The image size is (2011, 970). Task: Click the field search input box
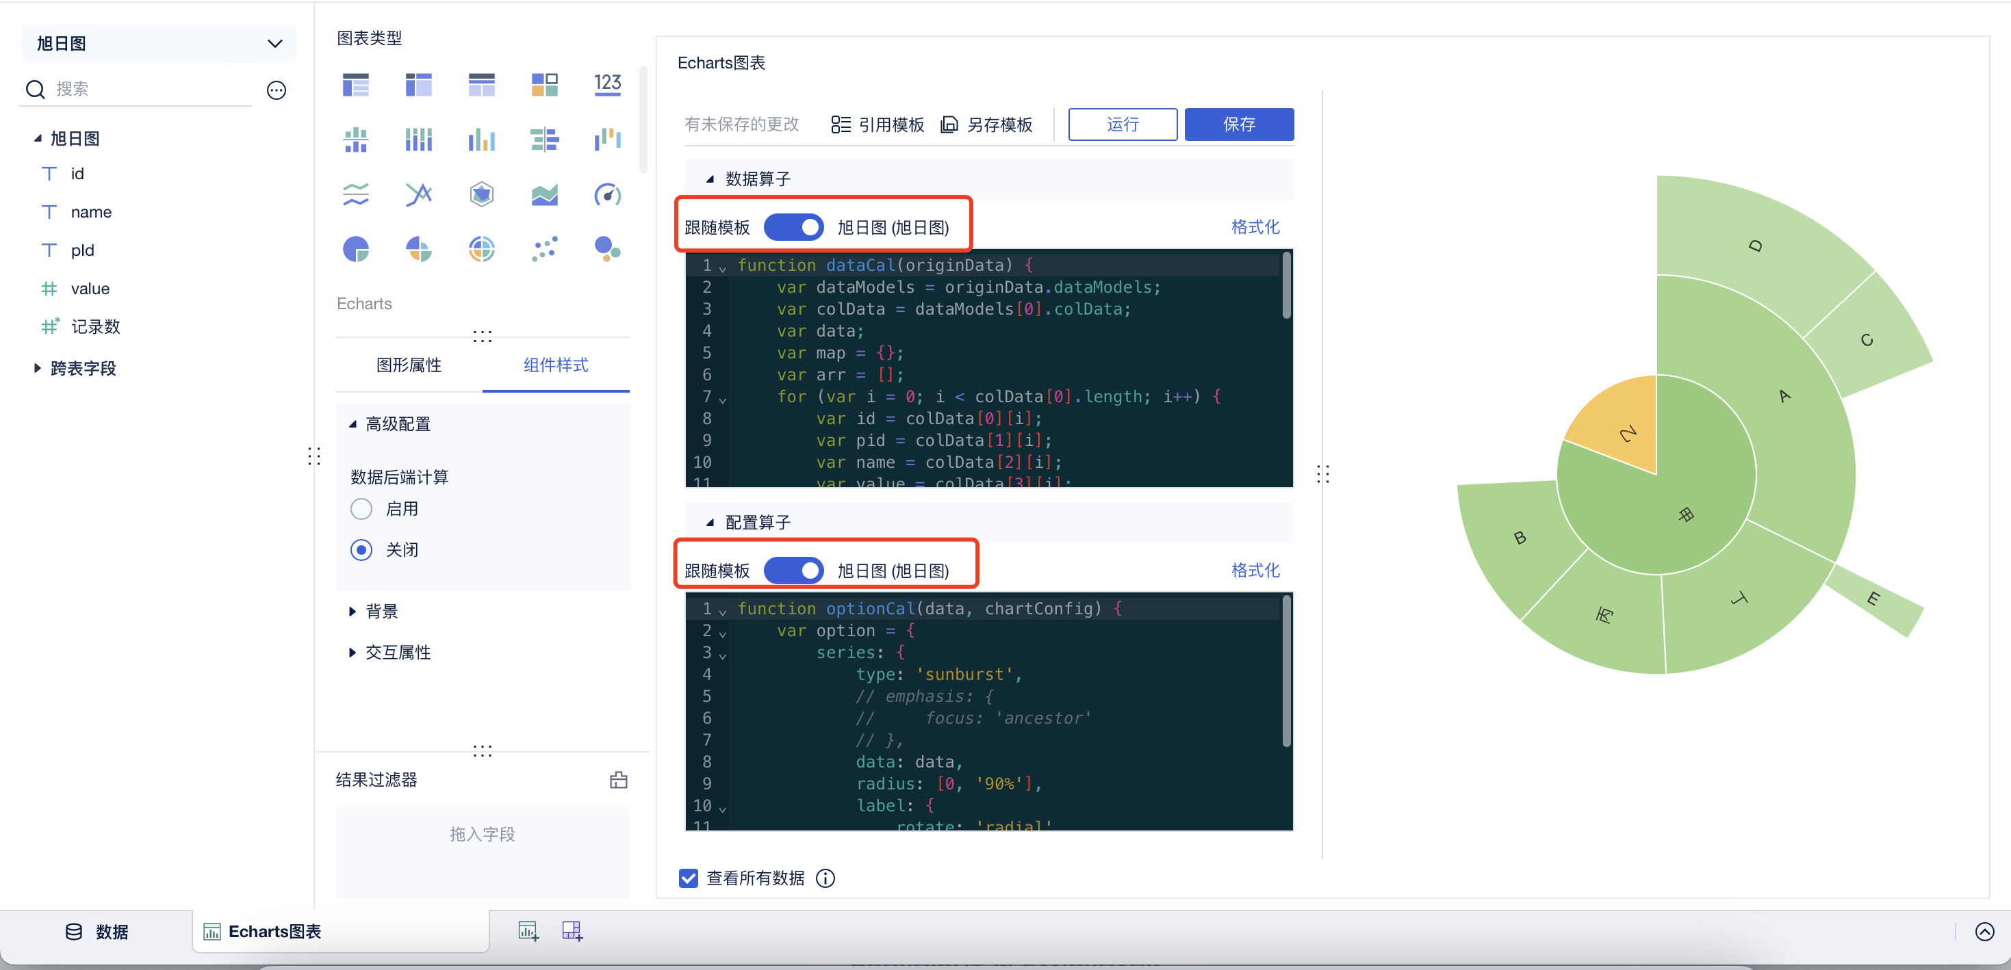(149, 90)
